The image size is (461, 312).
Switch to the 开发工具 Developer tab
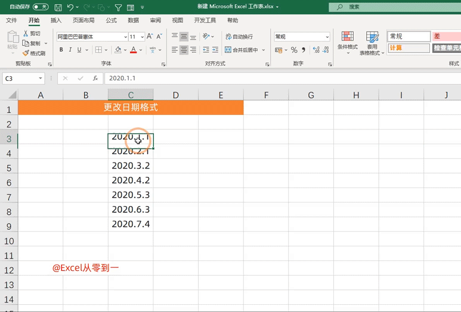(x=205, y=20)
